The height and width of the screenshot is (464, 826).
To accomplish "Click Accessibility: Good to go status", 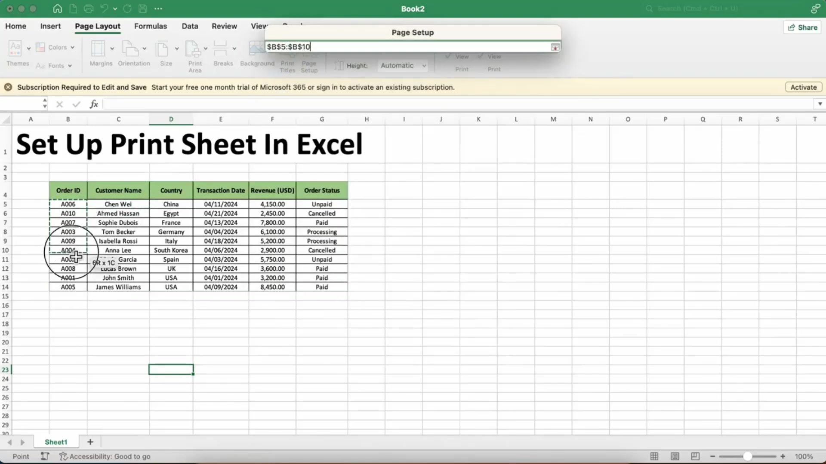I will (105, 456).
